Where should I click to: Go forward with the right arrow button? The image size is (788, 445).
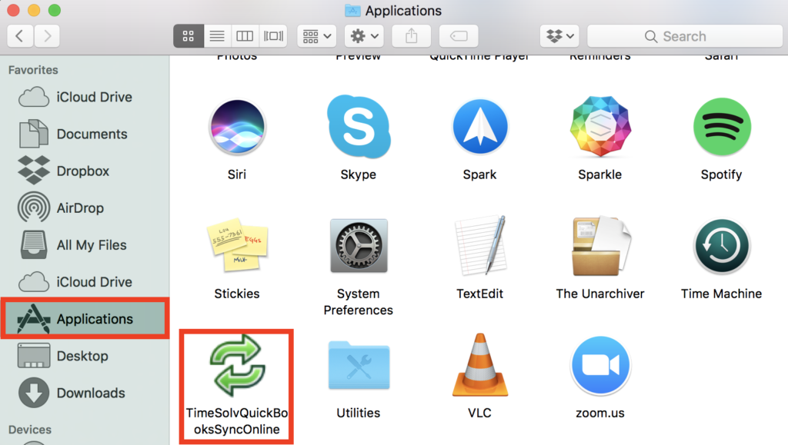47,36
